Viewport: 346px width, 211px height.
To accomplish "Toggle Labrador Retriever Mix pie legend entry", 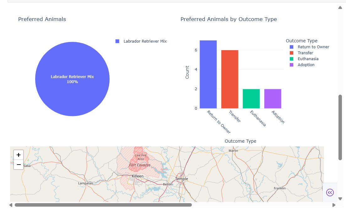I will tap(141, 41).
